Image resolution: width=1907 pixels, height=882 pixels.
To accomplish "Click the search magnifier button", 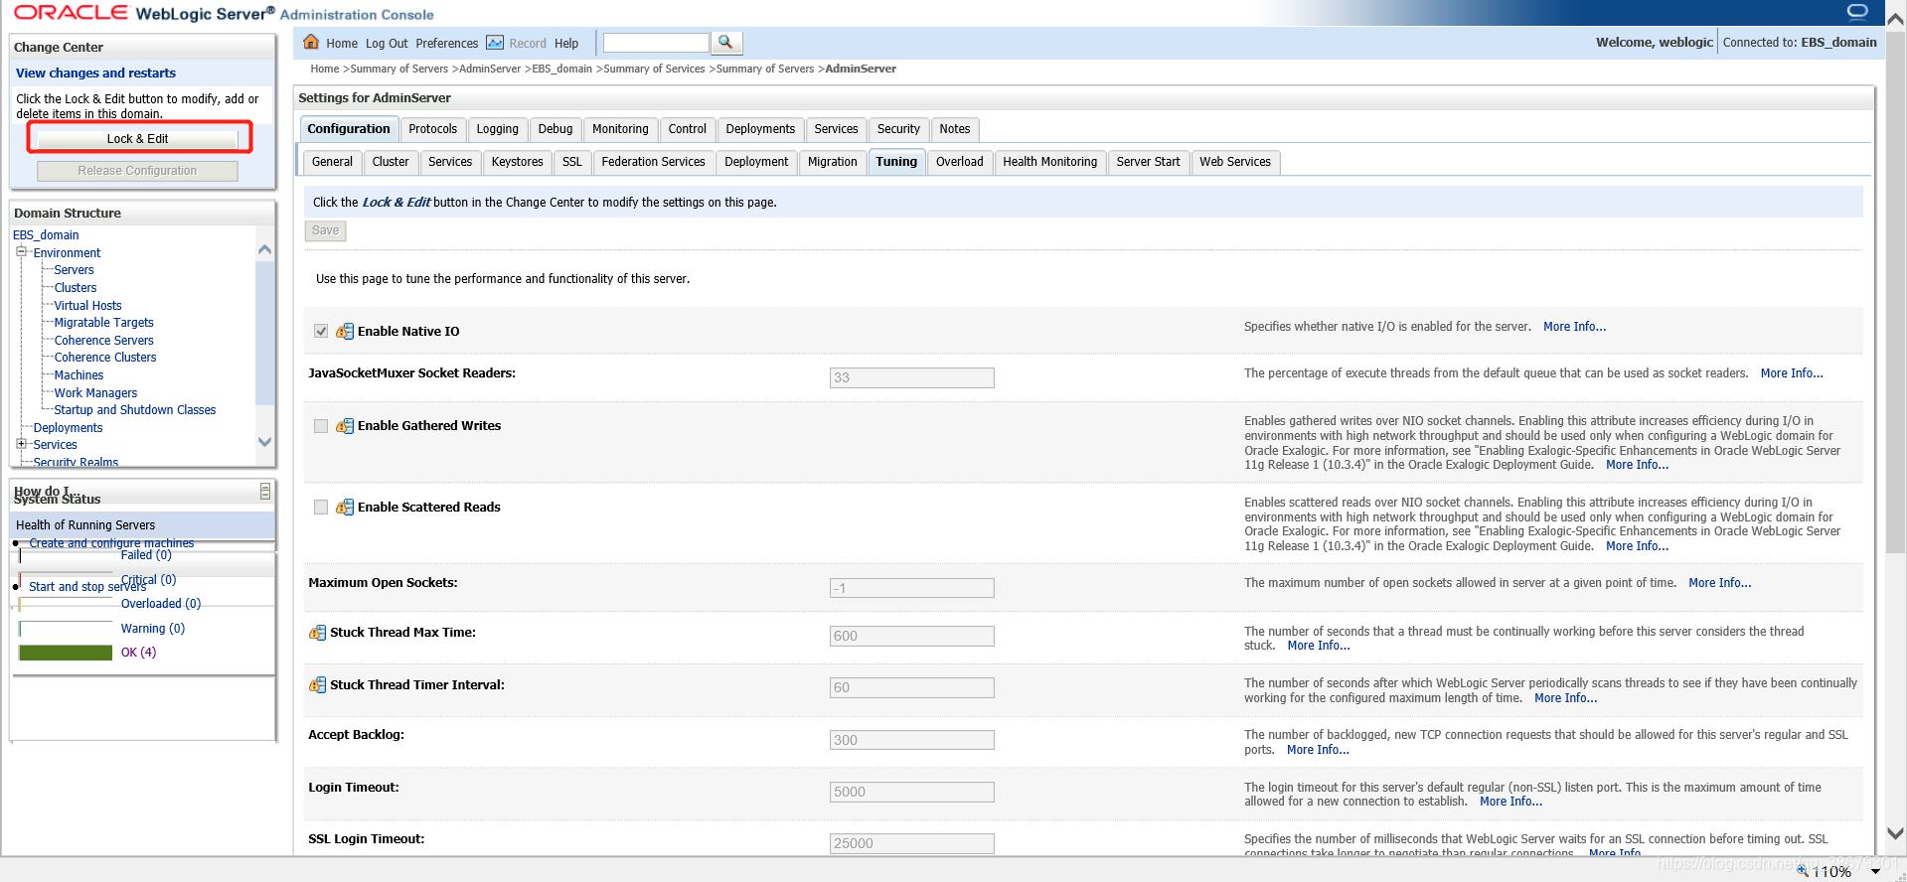I will (x=726, y=43).
